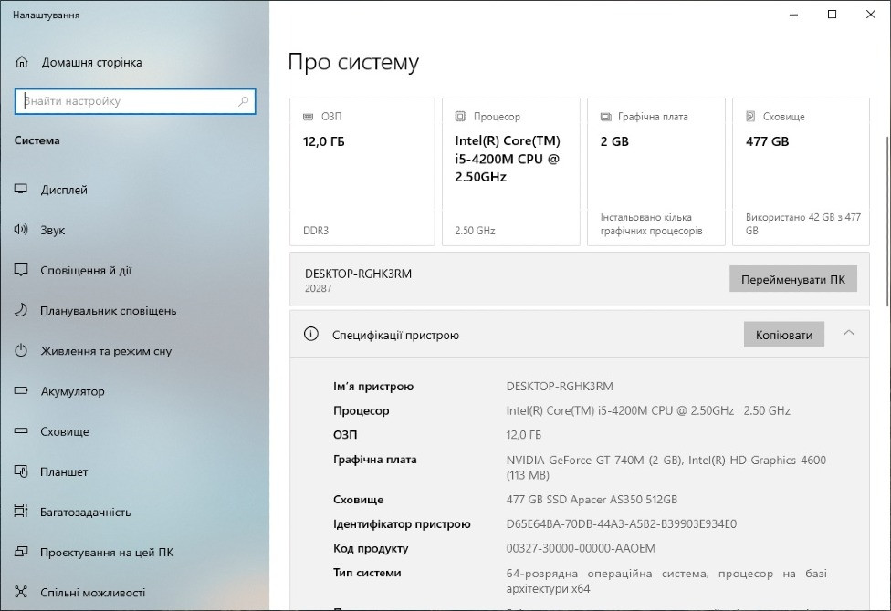Image resolution: width=891 pixels, height=611 pixels.
Task: Click the search magnifier icon in the settings search box
Action: click(x=243, y=101)
